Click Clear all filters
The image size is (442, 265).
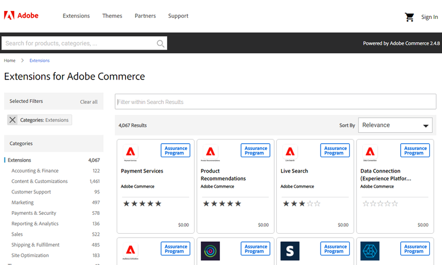coord(89,102)
